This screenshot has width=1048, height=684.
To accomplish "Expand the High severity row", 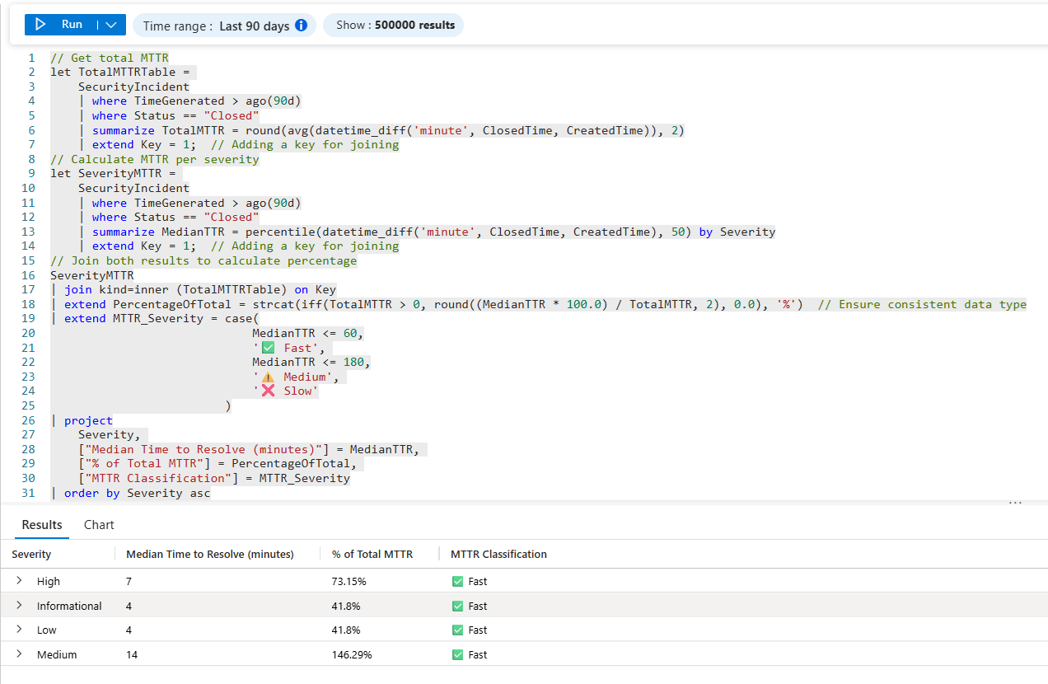I will [19, 581].
